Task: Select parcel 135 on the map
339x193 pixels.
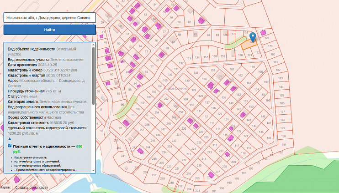Action: [196, 72]
